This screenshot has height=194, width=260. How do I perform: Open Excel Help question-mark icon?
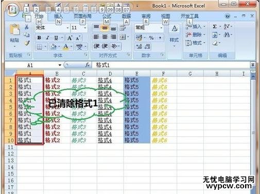click(228, 16)
